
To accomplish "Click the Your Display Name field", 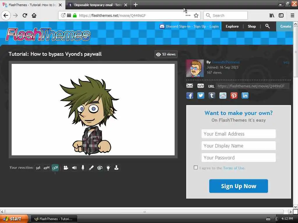I will pos(239,146).
